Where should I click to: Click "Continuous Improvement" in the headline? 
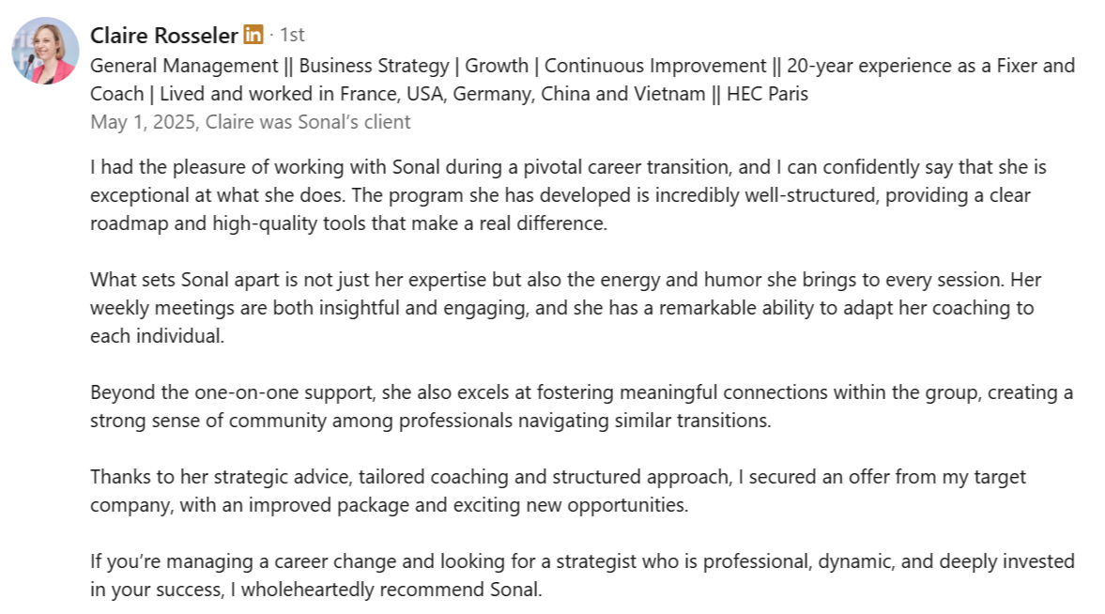[655, 66]
